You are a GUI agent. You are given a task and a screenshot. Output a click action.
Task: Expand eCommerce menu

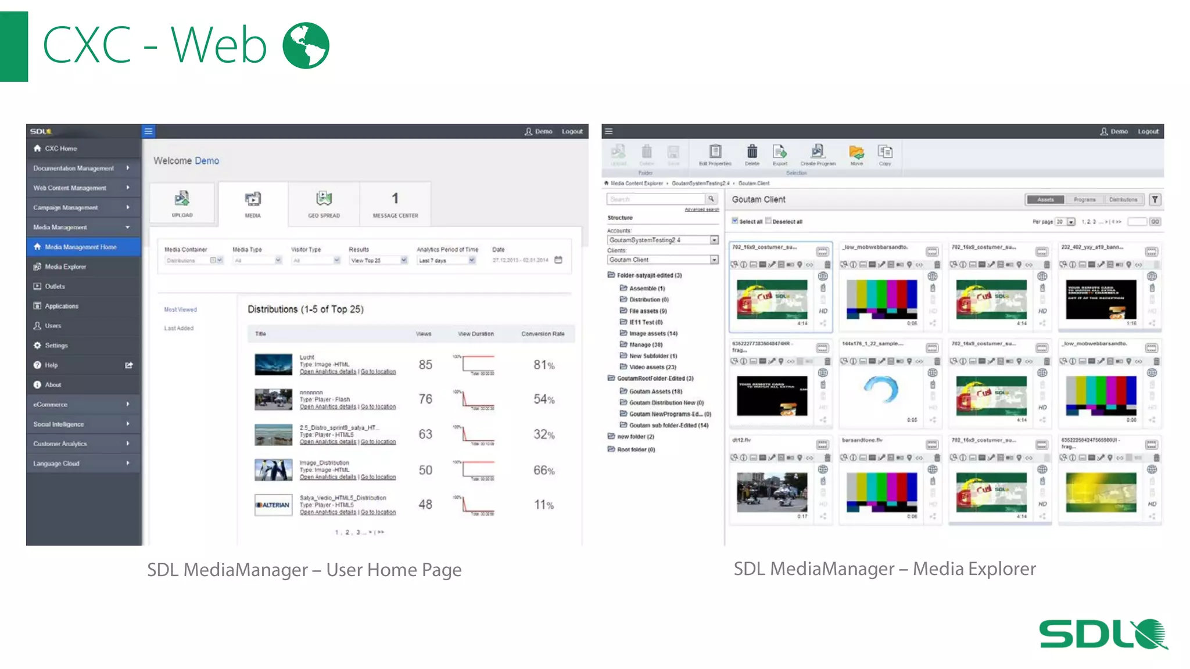(84, 404)
